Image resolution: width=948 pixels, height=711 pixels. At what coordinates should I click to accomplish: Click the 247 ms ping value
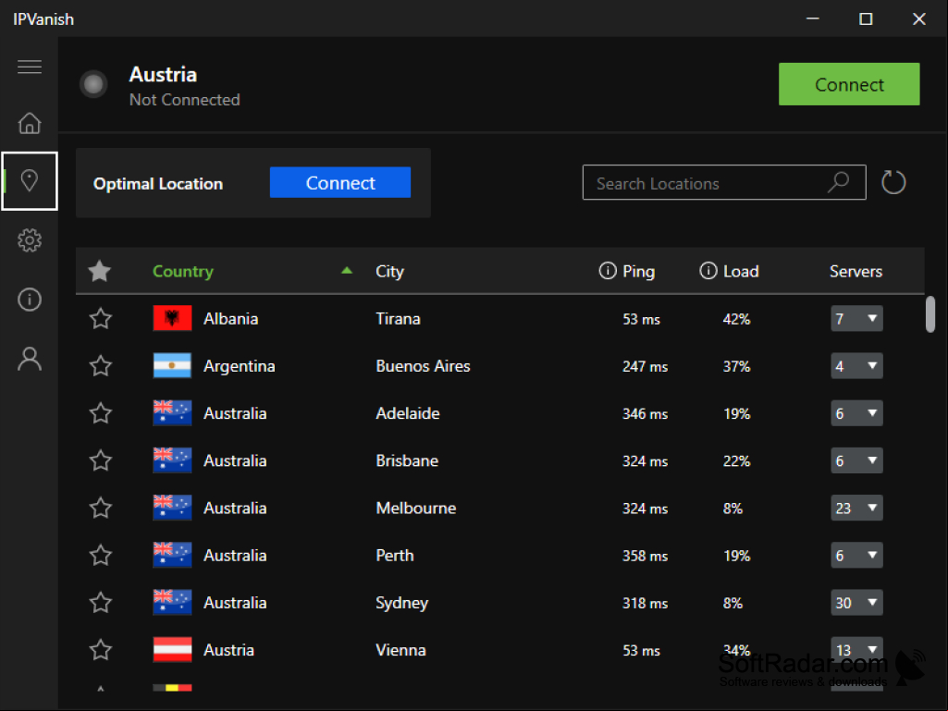pyautogui.click(x=645, y=366)
